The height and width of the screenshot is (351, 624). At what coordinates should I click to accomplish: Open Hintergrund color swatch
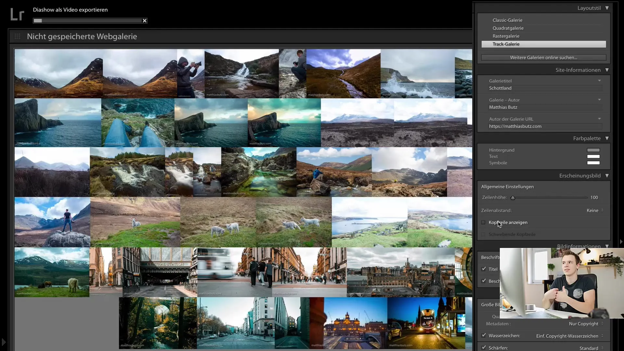[593, 150]
